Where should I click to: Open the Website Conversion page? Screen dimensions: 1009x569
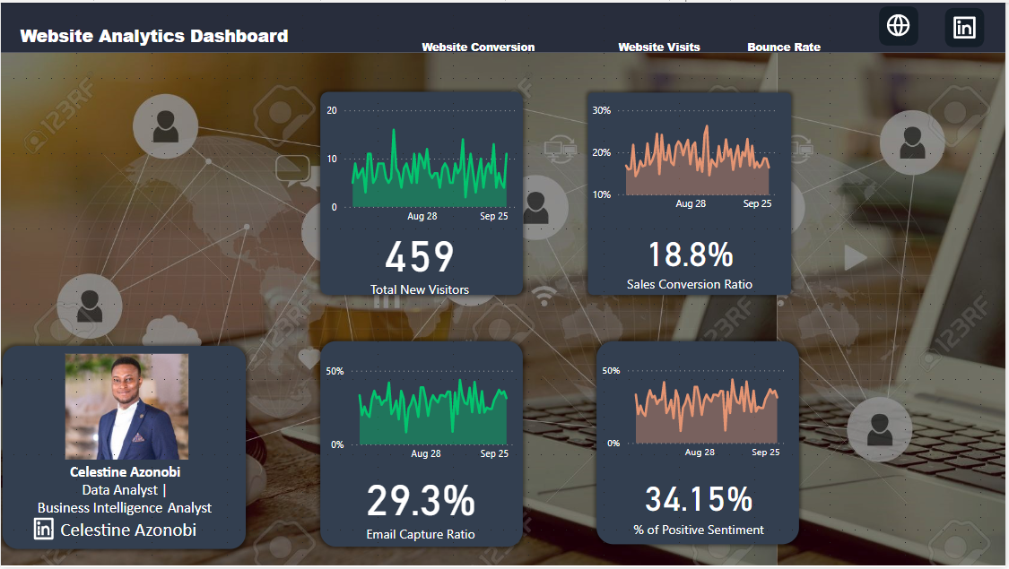click(478, 47)
